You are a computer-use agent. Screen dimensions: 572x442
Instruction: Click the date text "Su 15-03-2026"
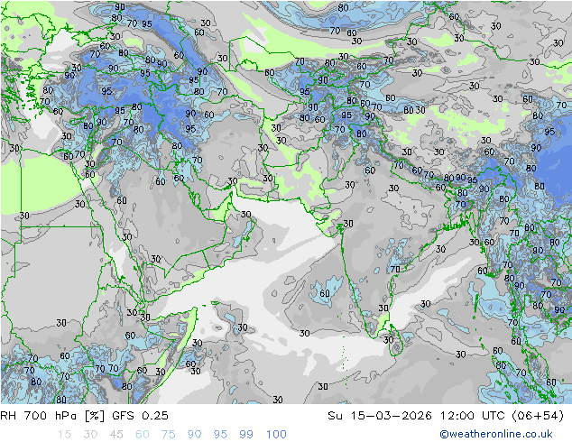(x=380, y=415)
